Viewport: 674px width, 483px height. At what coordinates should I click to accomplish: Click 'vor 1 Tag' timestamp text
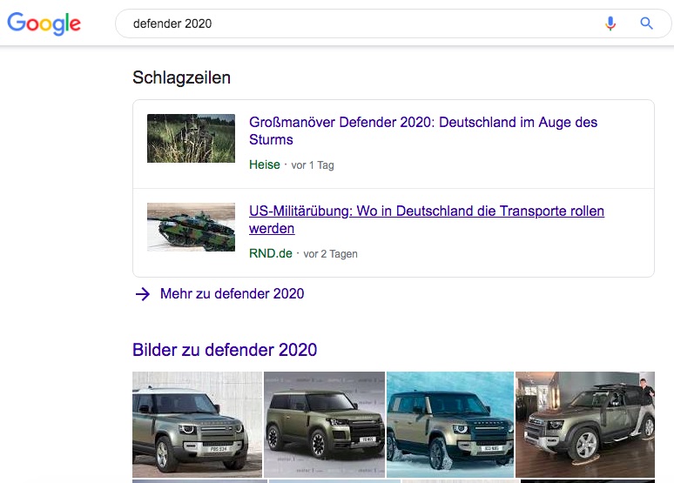(x=313, y=165)
